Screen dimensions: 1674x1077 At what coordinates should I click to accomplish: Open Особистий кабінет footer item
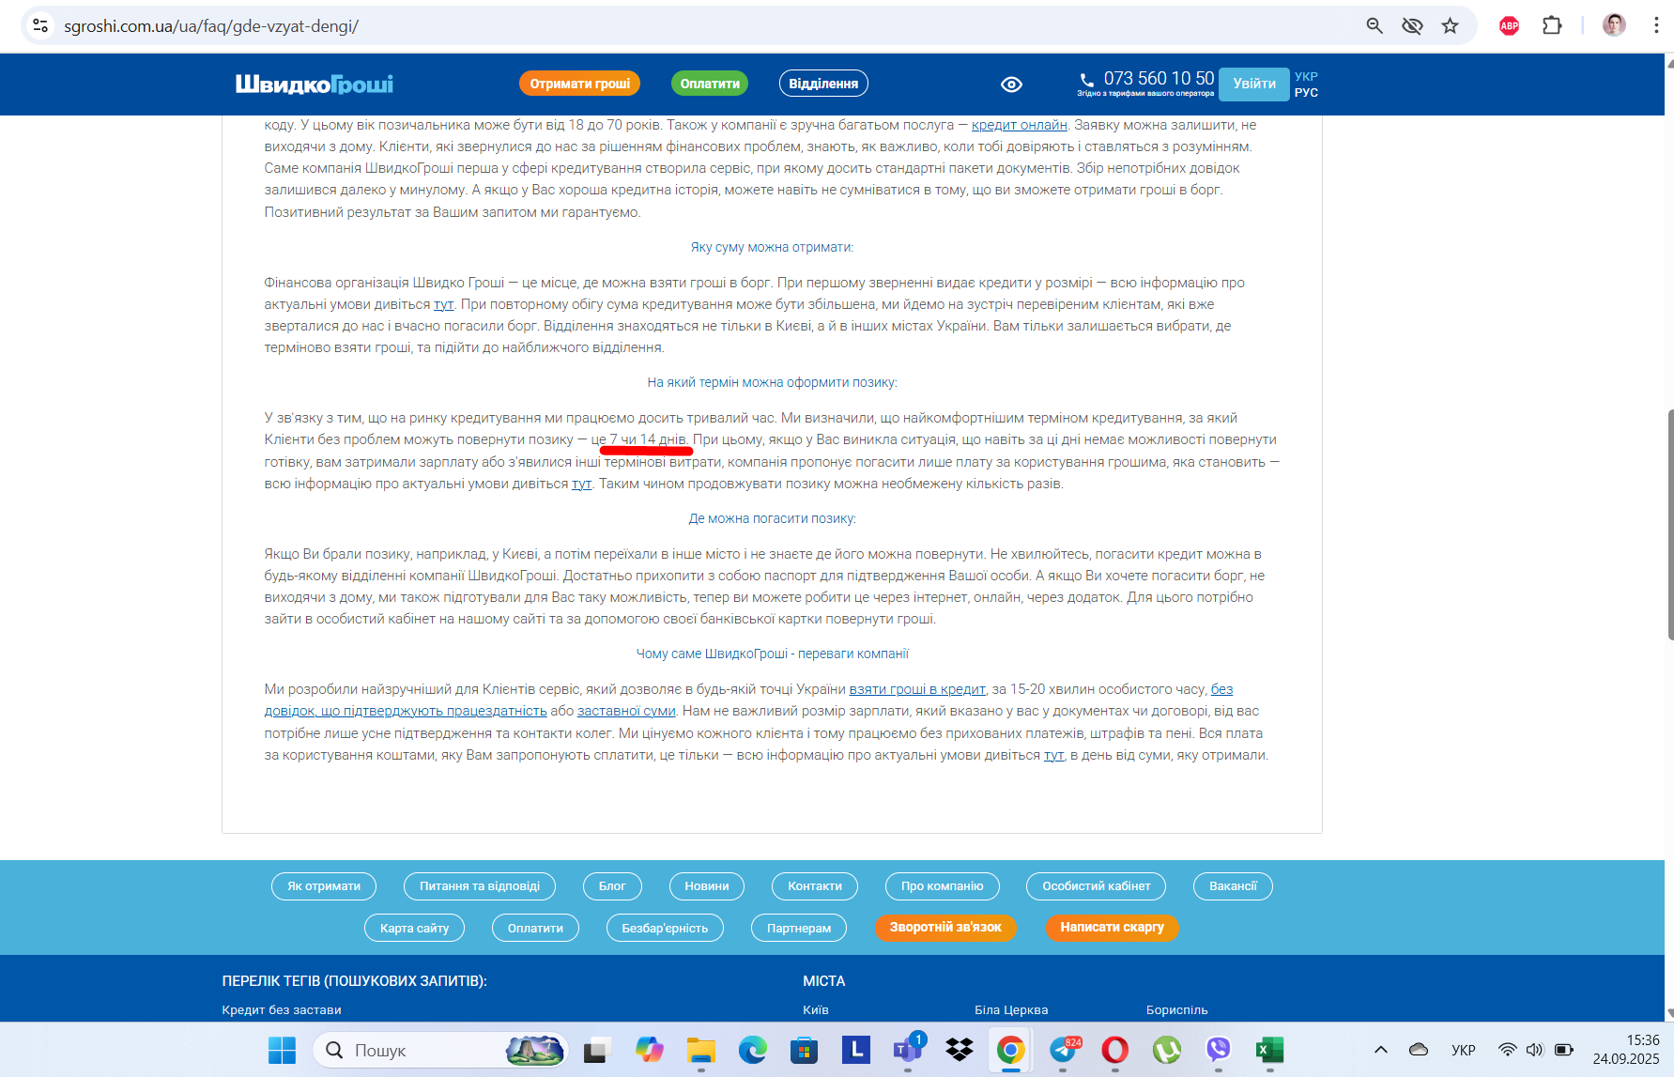[x=1097, y=886]
